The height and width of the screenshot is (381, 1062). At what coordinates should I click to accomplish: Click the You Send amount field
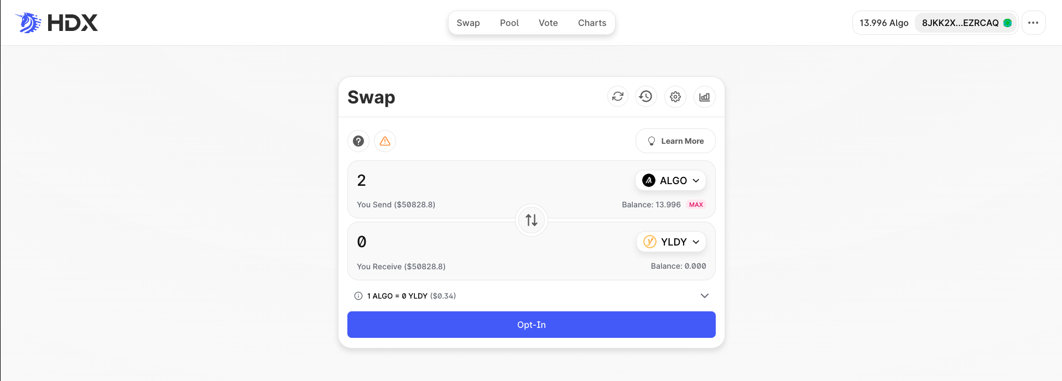470,181
